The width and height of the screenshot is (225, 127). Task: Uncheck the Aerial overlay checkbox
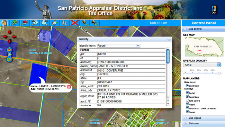[x=187, y=92]
